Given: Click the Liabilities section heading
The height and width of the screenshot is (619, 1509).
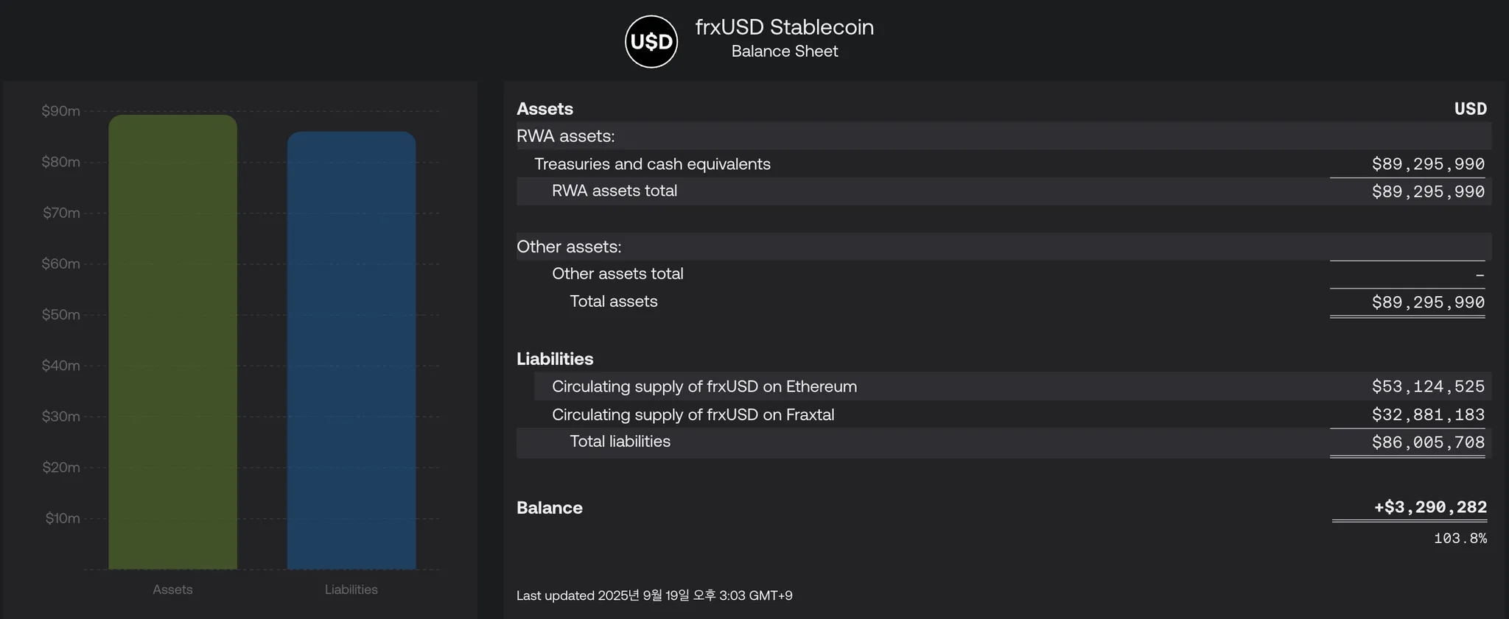Looking at the screenshot, I should (555, 359).
